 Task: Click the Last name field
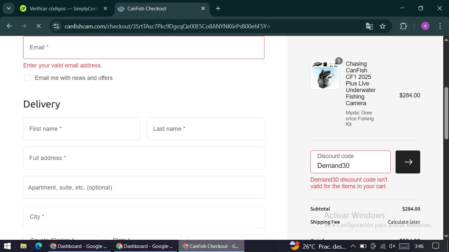(x=206, y=129)
